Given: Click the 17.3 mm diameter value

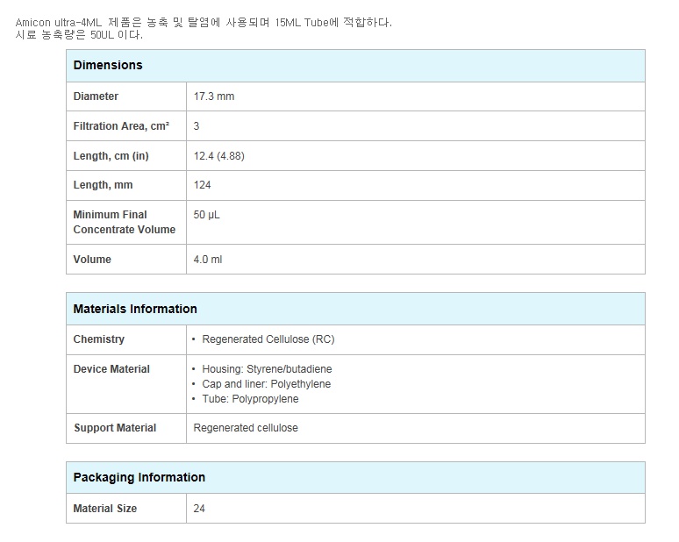Looking at the screenshot, I should 213,96.
